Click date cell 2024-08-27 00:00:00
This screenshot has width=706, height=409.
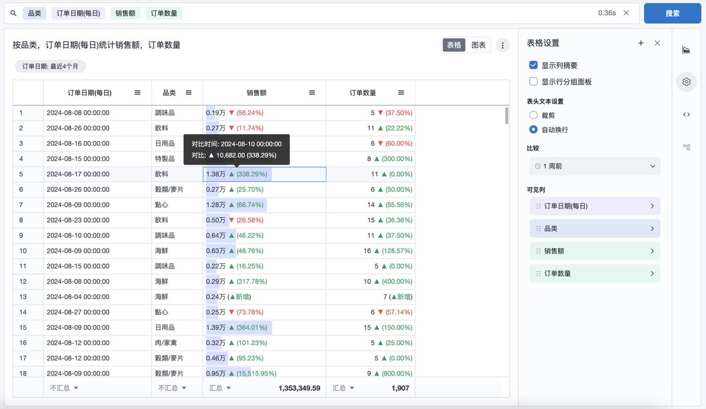coord(97,312)
